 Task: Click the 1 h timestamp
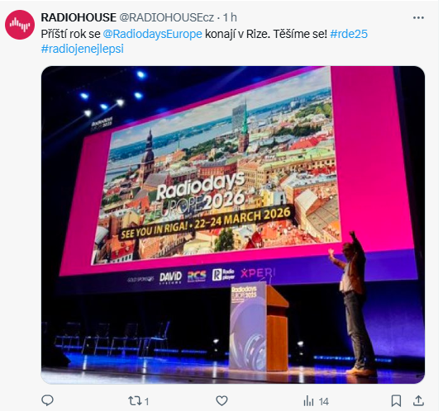click(230, 17)
